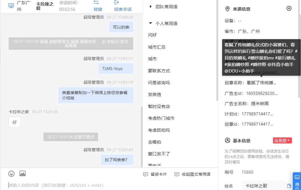
Task: Click the 结束会话 exit icon
Action: [117, 3]
